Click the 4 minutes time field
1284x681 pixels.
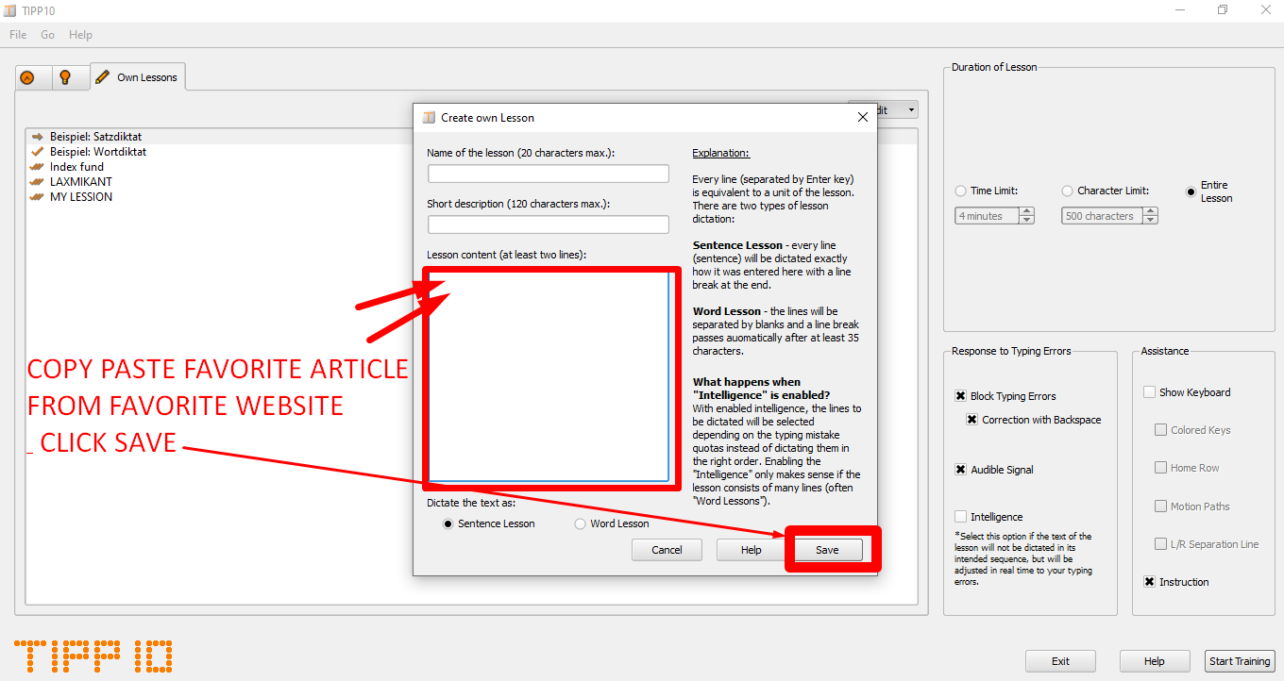[988, 216]
